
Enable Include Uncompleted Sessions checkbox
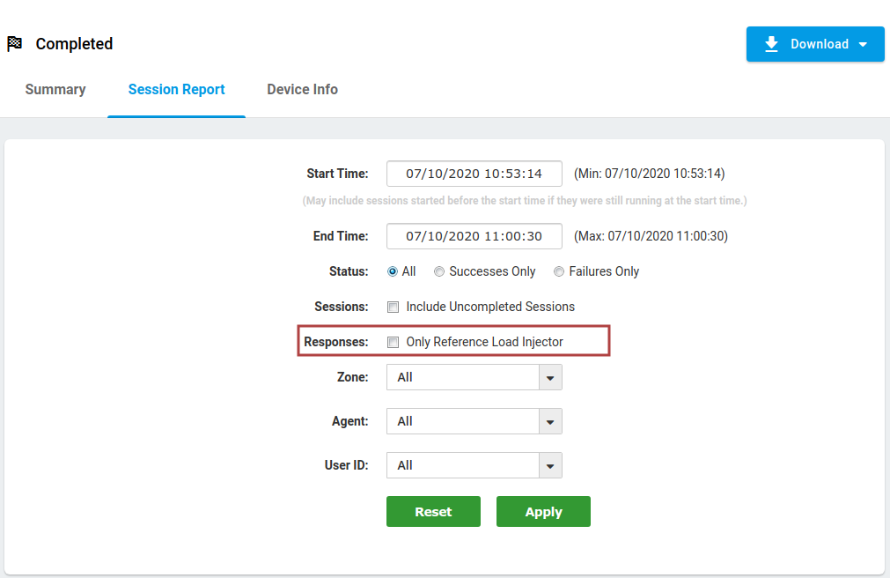click(x=394, y=307)
